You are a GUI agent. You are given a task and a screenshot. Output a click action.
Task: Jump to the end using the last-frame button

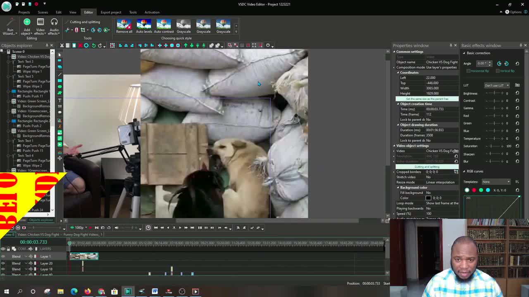(192, 228)
